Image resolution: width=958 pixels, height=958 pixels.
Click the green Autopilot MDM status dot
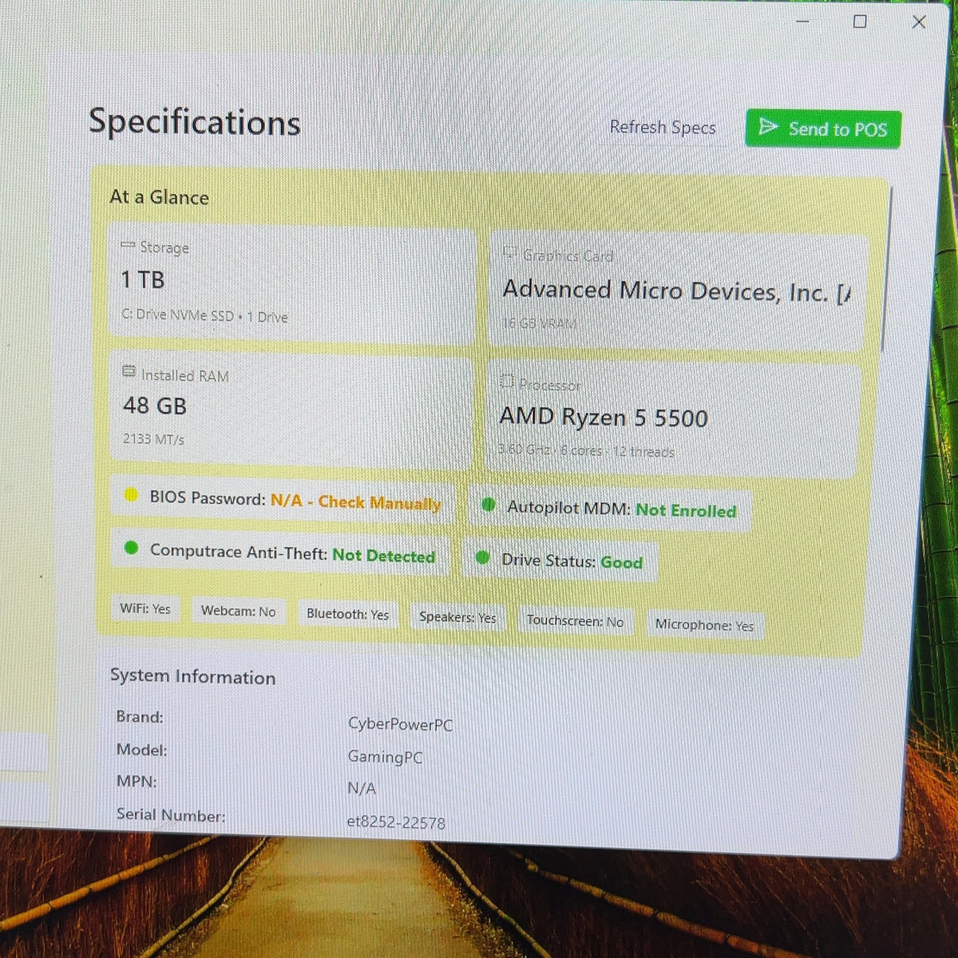tap(489, 505)
